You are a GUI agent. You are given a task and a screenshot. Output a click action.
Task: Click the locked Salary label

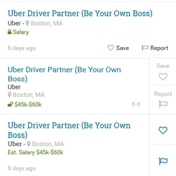pyautogui.click(x=21, y=32)
